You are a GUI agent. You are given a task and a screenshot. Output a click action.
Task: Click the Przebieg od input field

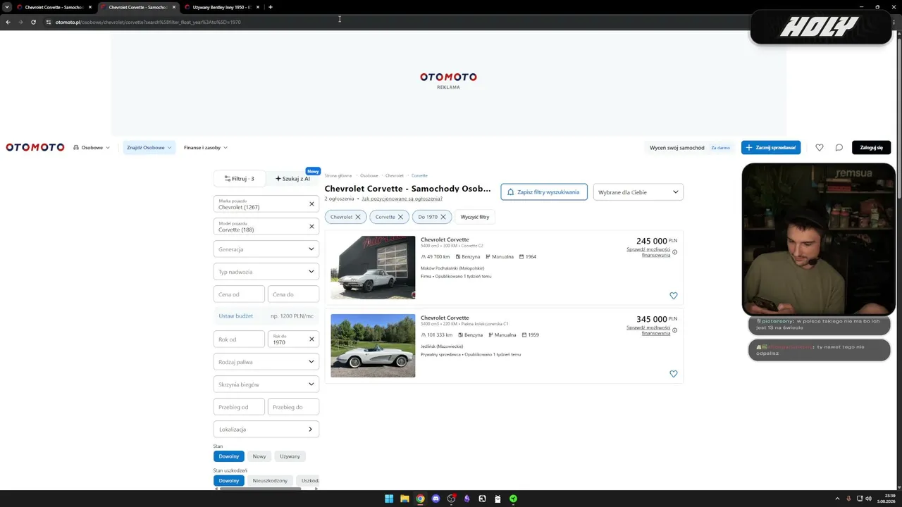point(239,407)
